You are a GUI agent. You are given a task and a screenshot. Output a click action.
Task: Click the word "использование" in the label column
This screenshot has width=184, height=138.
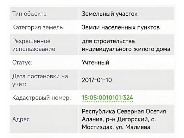pyautogui.click(x=34, y=49)
